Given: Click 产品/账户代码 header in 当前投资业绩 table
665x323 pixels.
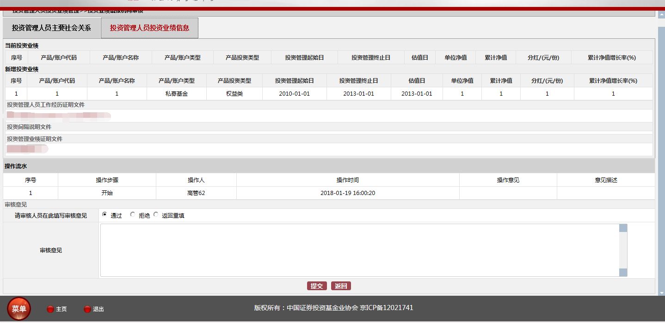Looking at the screenshot, I should click(59, 58).
